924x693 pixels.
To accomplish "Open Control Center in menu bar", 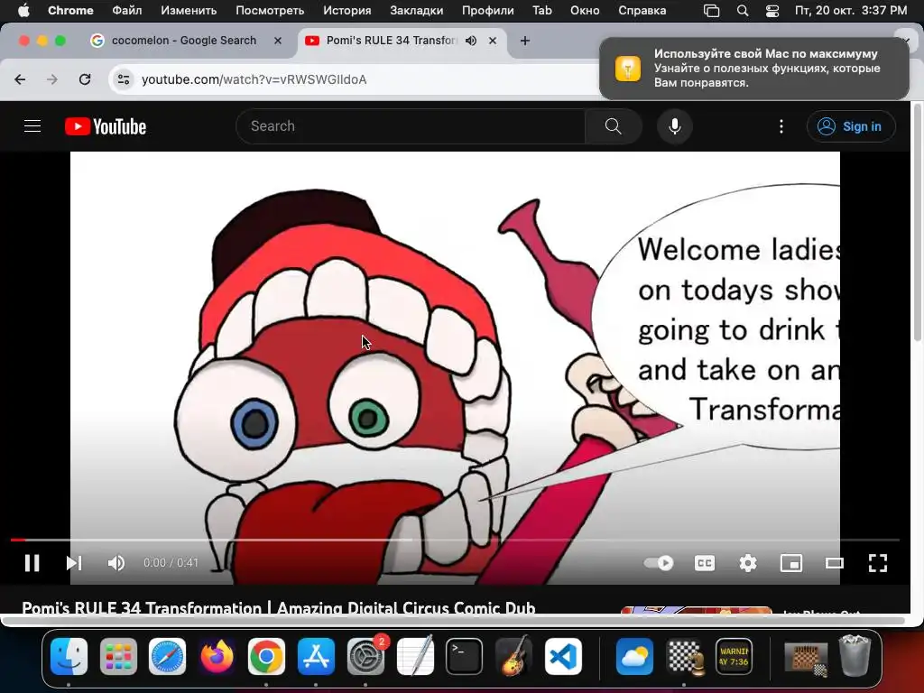I will click(x=772, y=11).
